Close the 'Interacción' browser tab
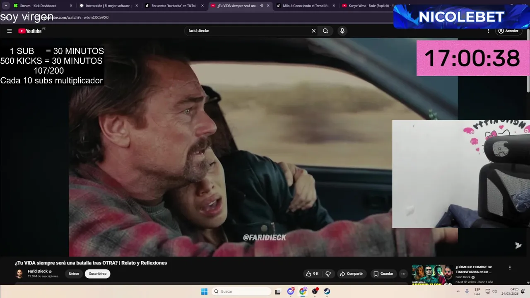530x298 pixels. coord(137,6)
